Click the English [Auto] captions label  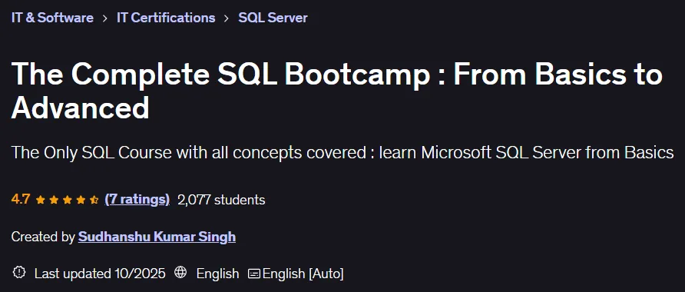pyautogui.click(x=303, y=274)
